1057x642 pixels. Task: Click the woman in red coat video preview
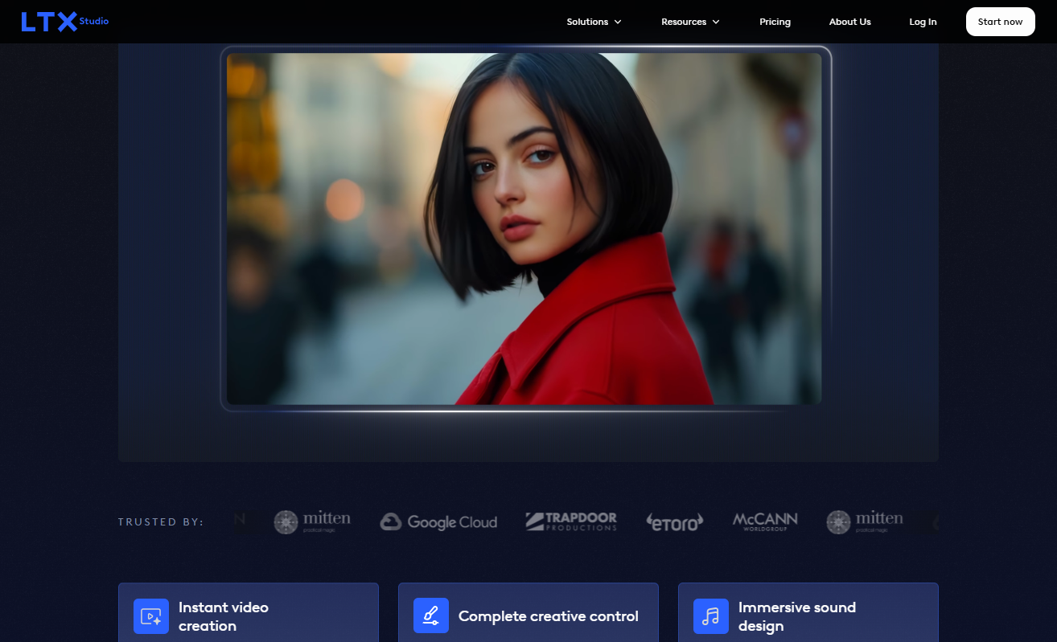point(524,229)
